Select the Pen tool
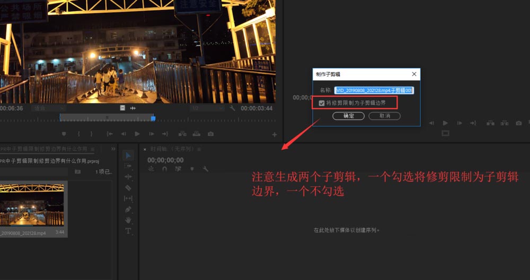This screenshot has height=280, width=530. [x=128, y=210]
